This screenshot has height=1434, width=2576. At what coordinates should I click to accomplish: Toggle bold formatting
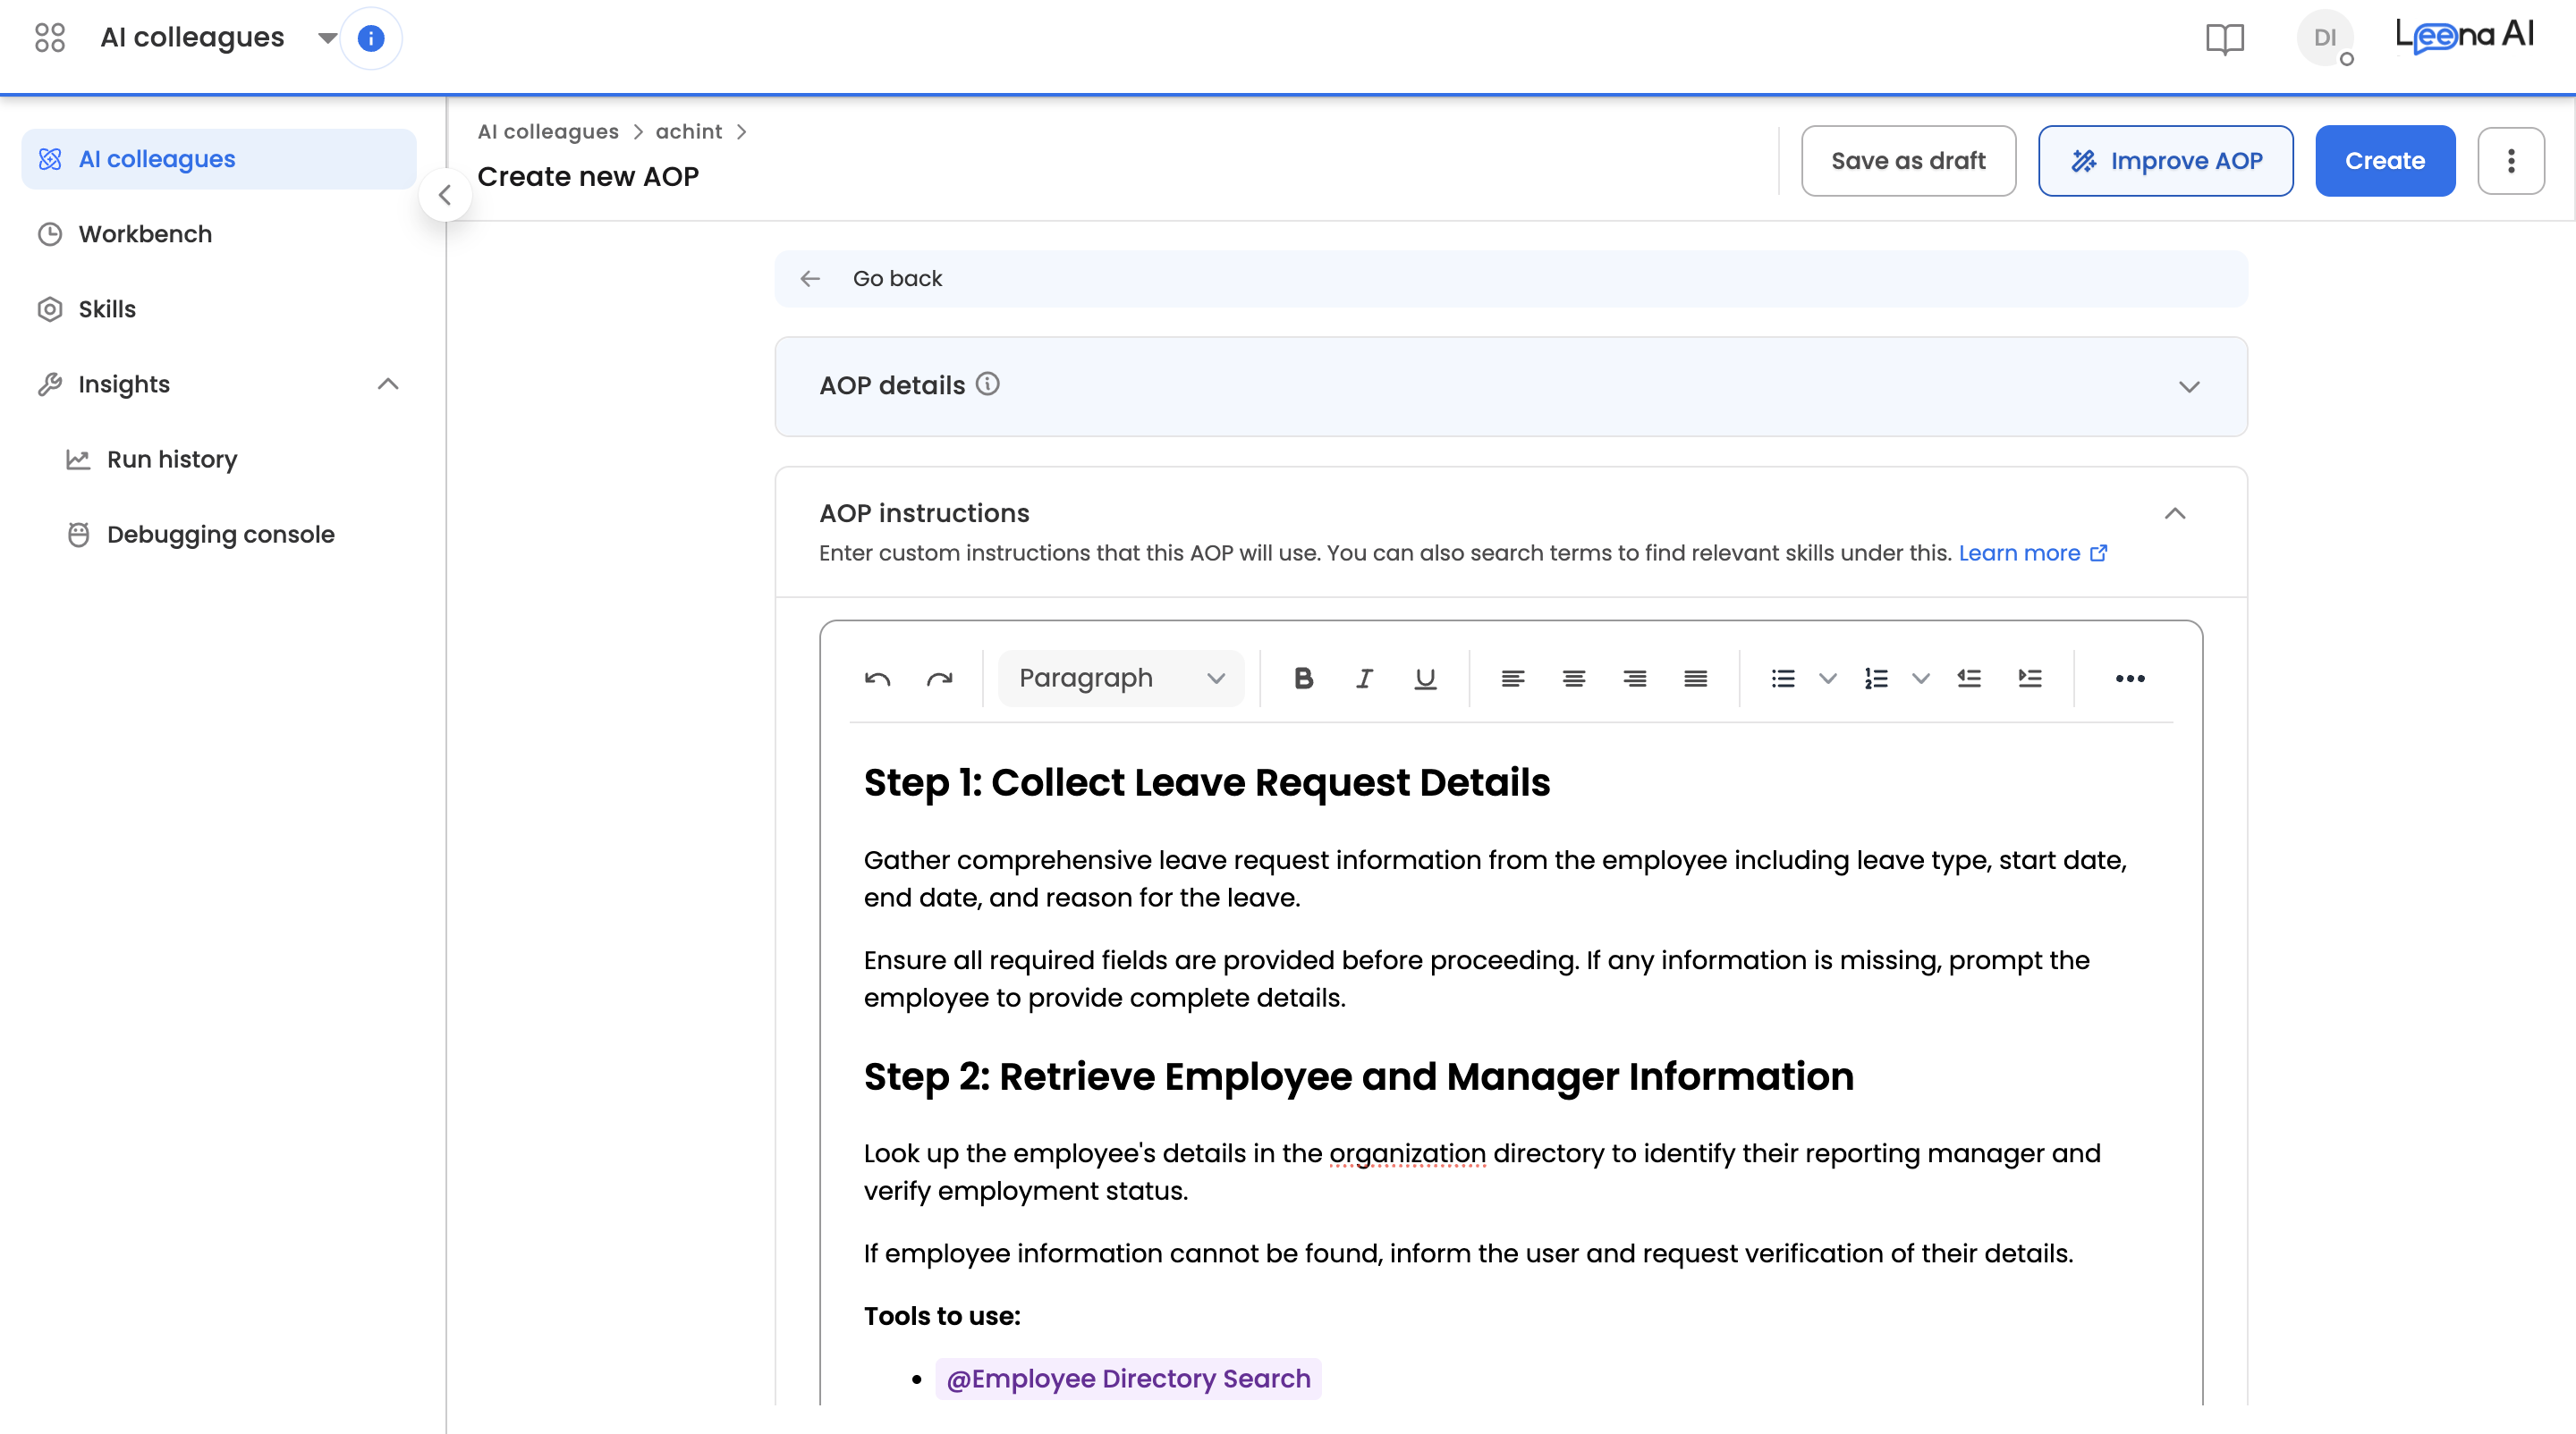[x=1303, y=679]
